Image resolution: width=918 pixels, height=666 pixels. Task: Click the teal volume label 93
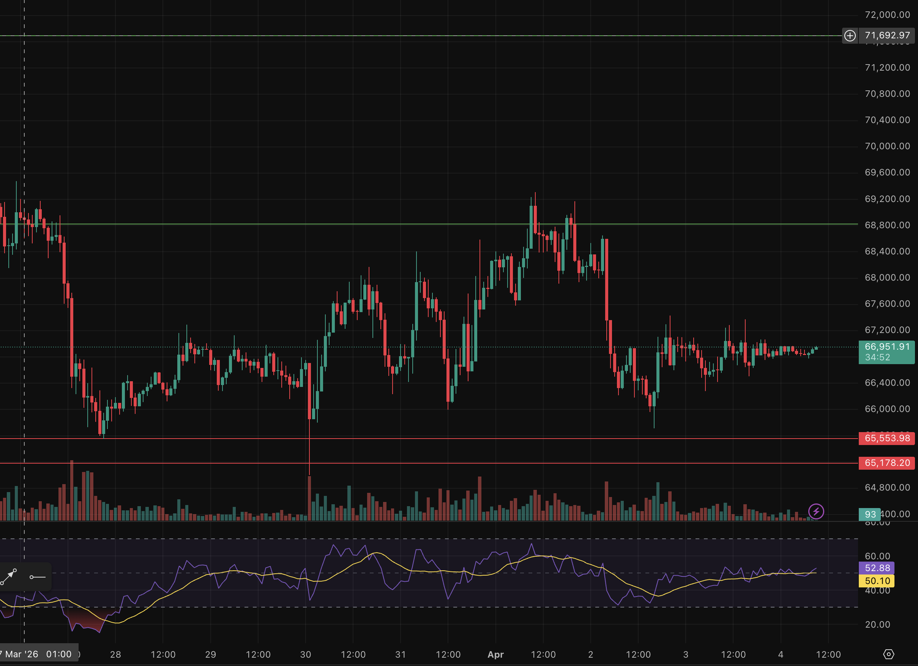pos(869,514)
